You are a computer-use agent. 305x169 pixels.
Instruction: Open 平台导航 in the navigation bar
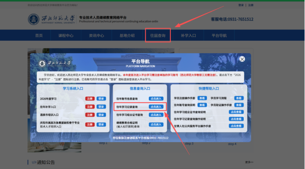219,36
